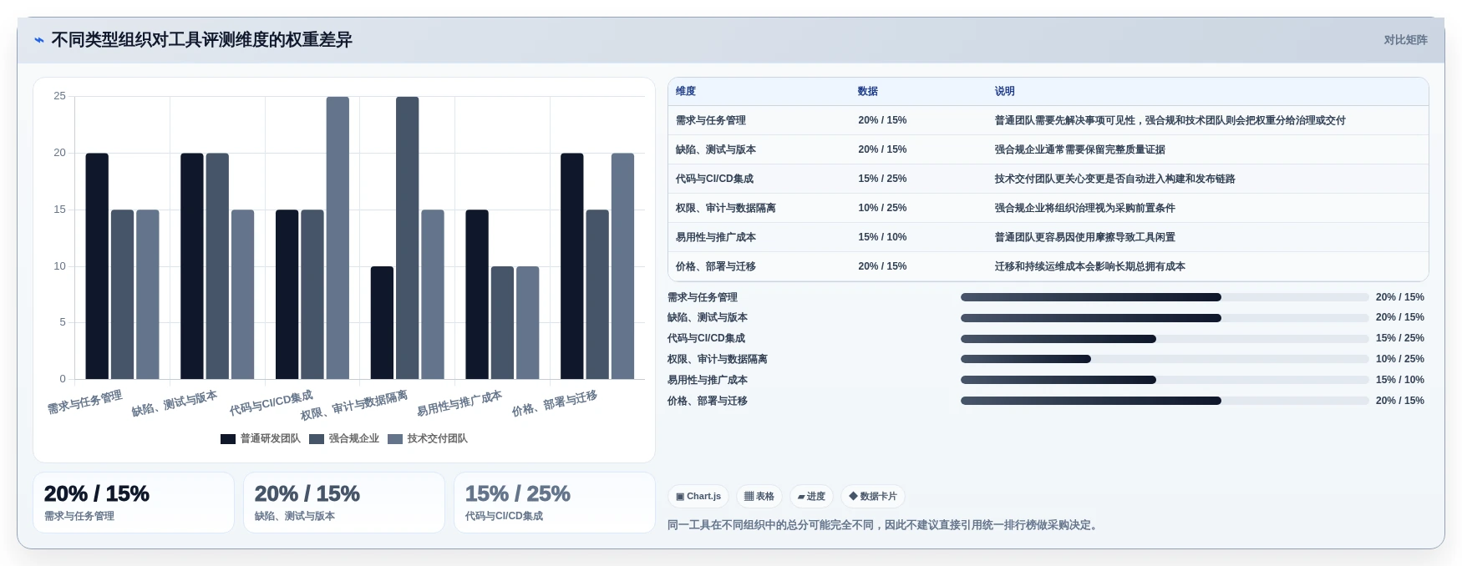Viewport: 1462px width, 566px height.
Task: Click the 价格、部署与迁移 progress bar
Action: coord(1164,401)
